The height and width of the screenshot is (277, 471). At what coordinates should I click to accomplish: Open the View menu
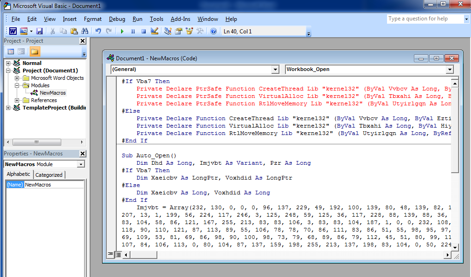tap(50, 19)
